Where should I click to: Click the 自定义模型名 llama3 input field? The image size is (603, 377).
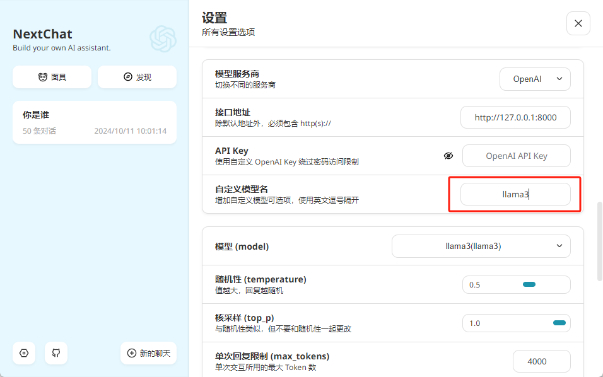[515, 194]
